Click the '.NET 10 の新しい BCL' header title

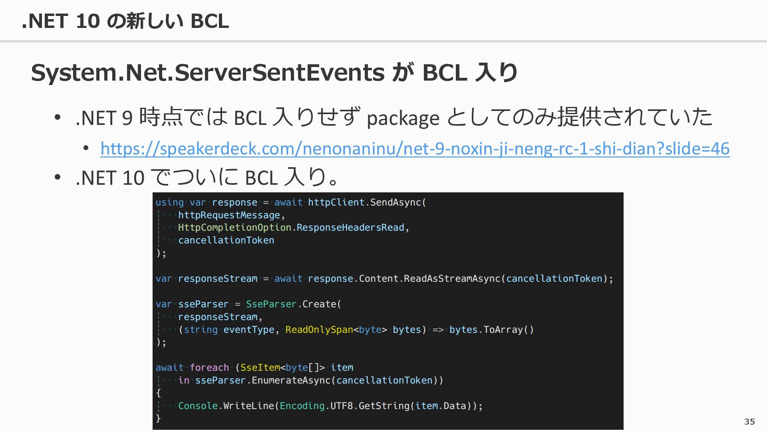point(125,21)
